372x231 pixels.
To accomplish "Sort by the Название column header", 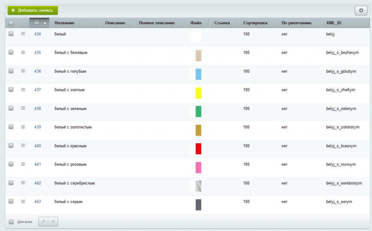I will tap(74, 23).
